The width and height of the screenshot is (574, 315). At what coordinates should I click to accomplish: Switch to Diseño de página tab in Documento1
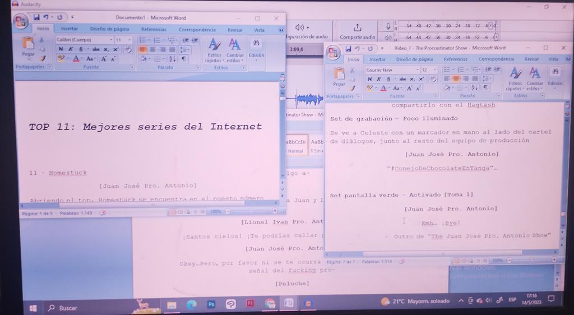[x=109, y=29]
